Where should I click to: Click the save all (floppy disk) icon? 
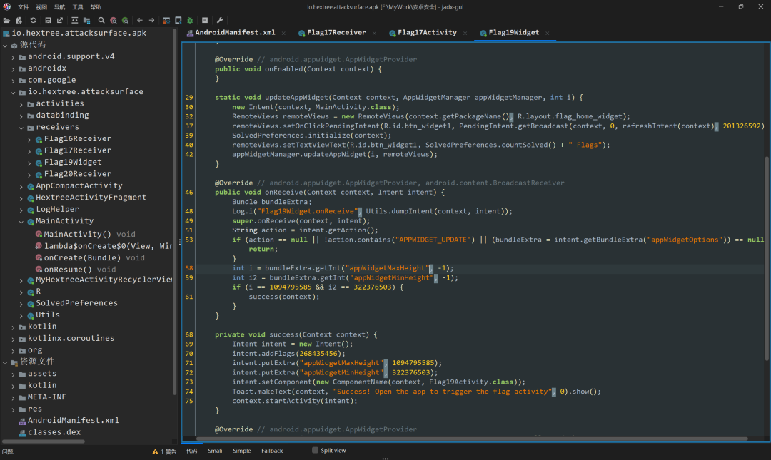click(x=48, y=21)
